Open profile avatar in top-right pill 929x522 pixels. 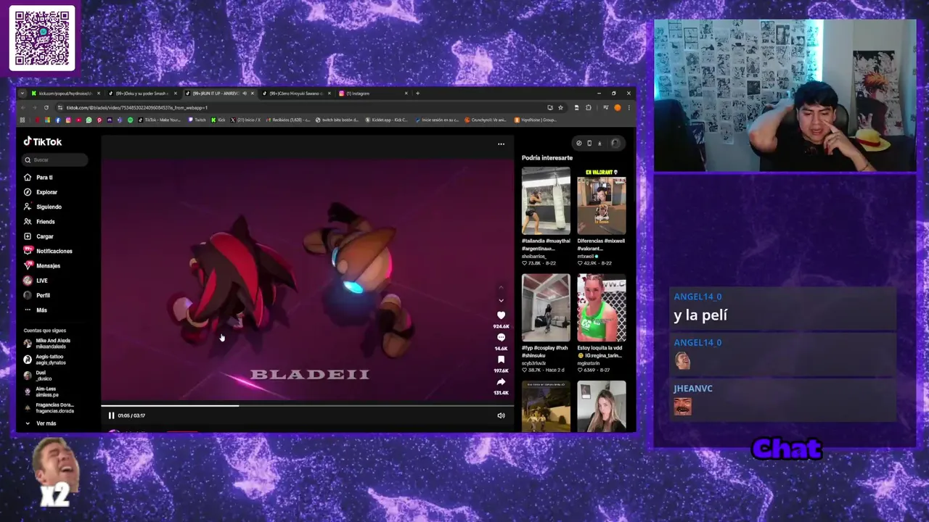(x=615, y=144)
